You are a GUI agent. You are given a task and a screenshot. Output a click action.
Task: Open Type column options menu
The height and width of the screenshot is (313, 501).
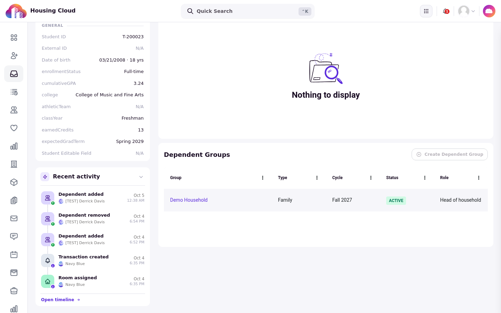point(317,178)
